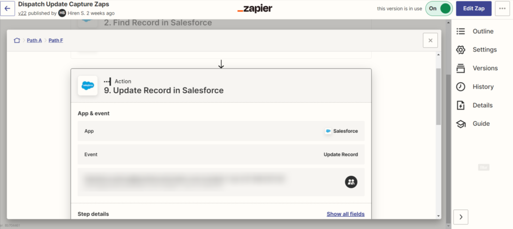Open Settings gear in sidebar
The image size is (513, 229).
pyautogui.click(x=460, y=50)
